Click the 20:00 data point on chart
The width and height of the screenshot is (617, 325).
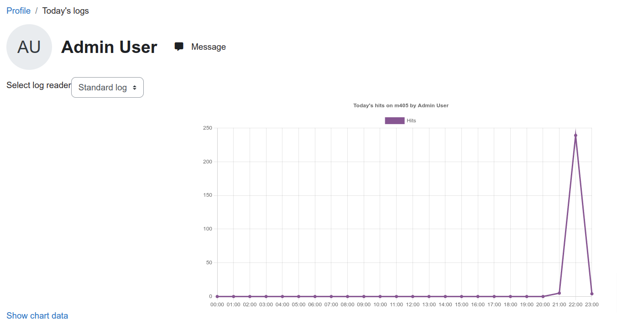[543, 296]
